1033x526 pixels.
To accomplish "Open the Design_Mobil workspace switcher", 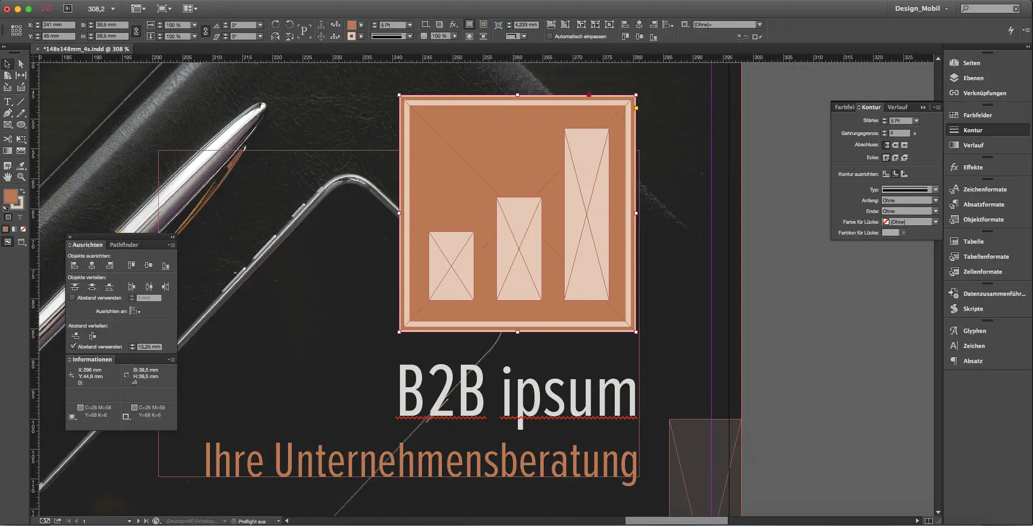I will point(921,9).
